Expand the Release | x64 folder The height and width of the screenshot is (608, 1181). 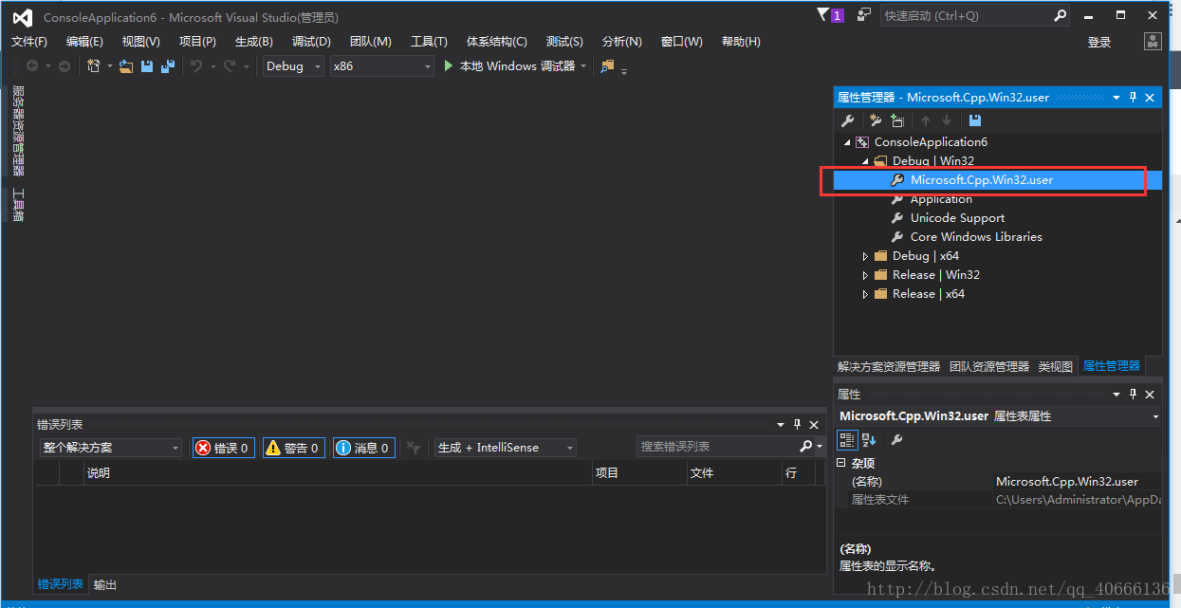tap(865, 294)
